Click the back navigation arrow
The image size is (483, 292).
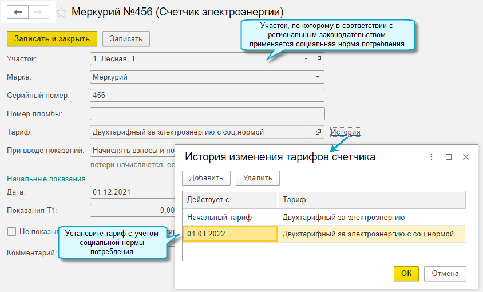(18, 12)
